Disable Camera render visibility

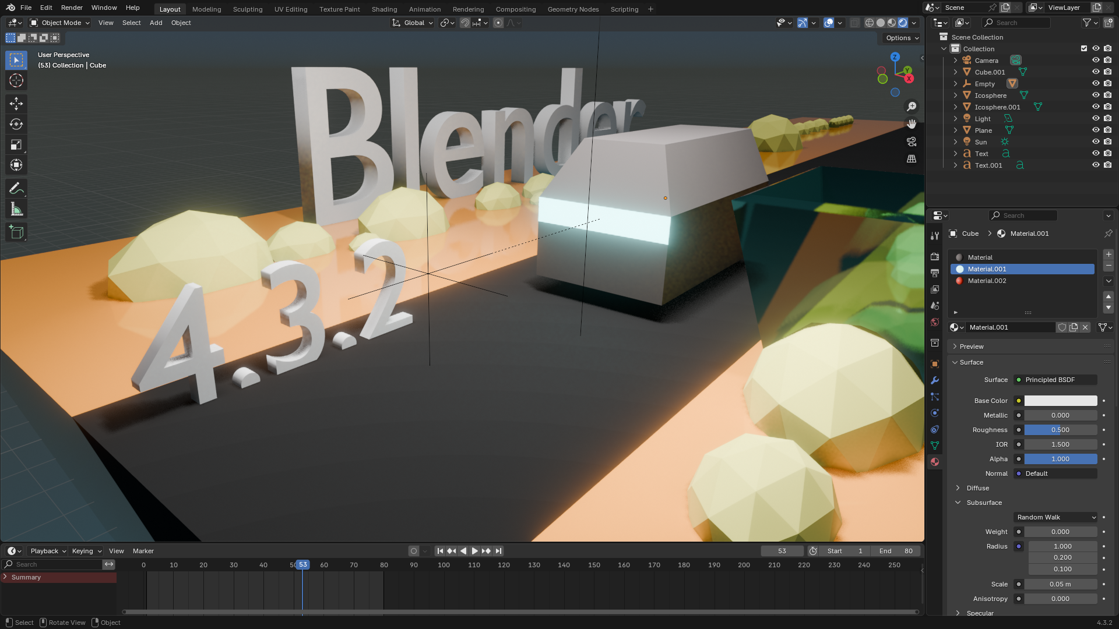click(1107, 60)
